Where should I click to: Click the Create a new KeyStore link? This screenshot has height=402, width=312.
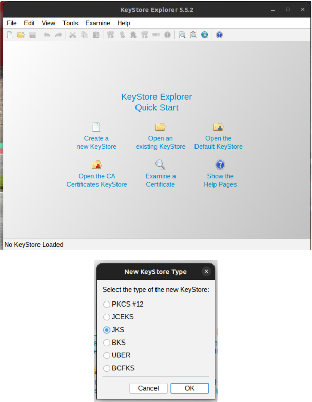[x=96, y=143]
